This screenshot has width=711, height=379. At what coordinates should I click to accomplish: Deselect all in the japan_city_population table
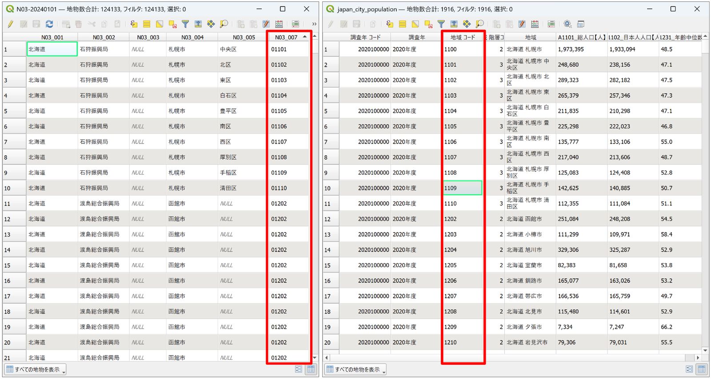click(428, 24)
